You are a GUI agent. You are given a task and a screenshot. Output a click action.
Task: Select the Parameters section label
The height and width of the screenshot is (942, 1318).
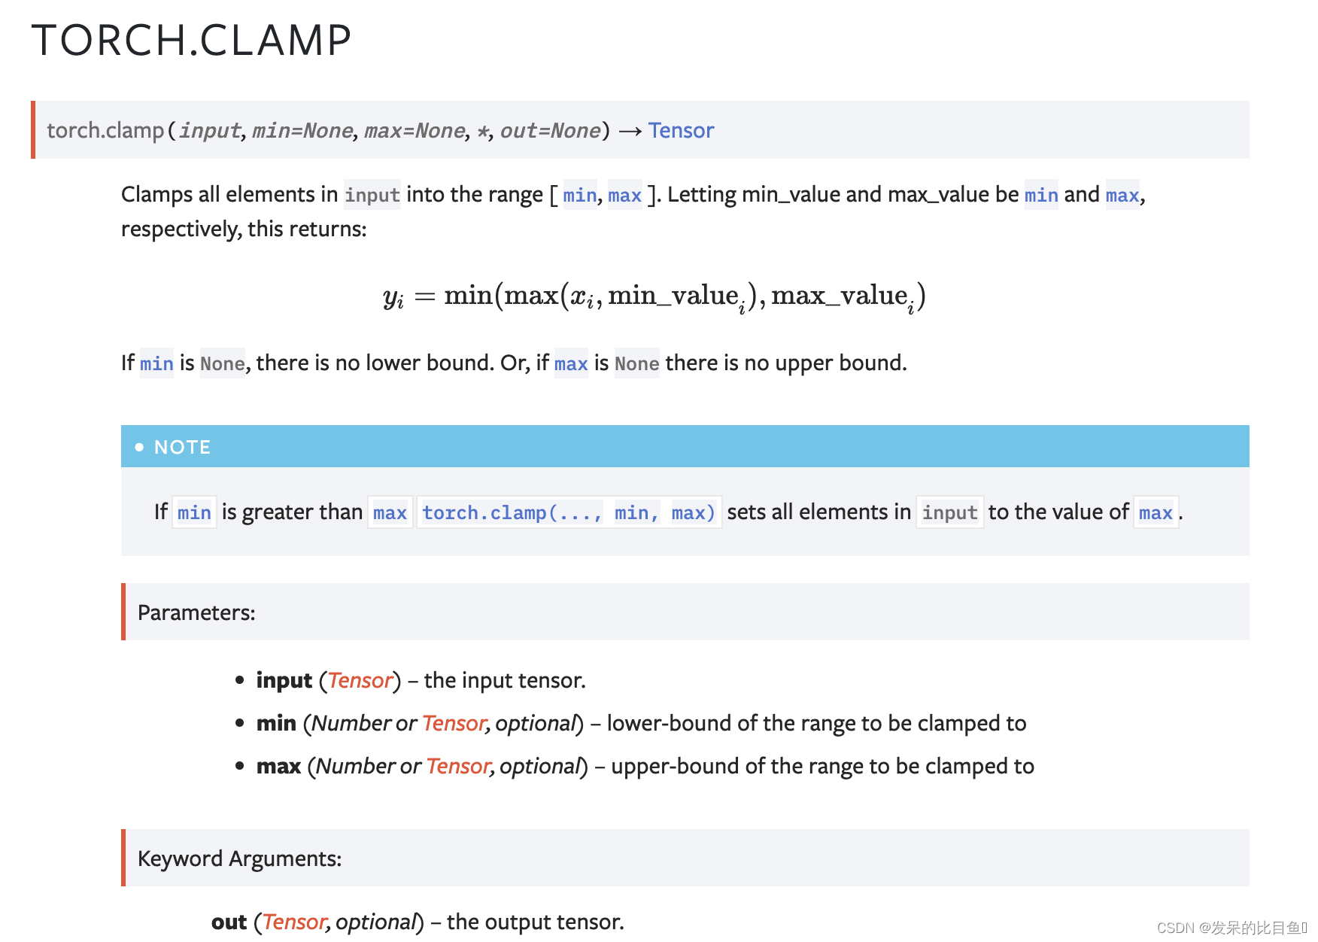[x=196, y=612]
